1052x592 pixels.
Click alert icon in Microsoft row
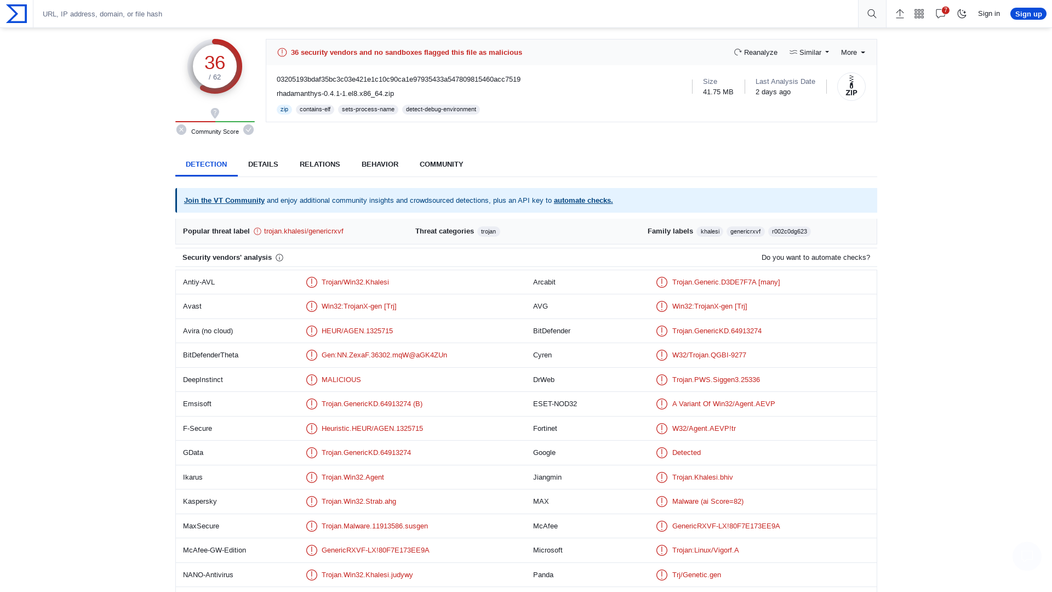pos(662,550)
